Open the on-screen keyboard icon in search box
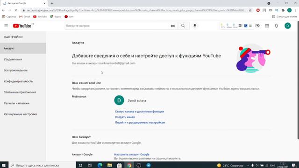 pos(173,26)
